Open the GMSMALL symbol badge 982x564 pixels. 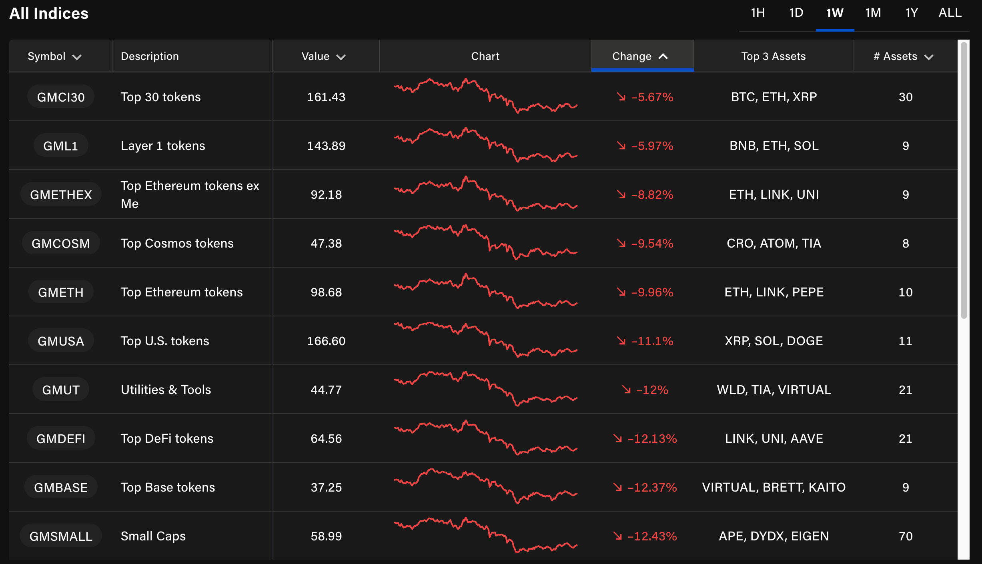[61, 536]
